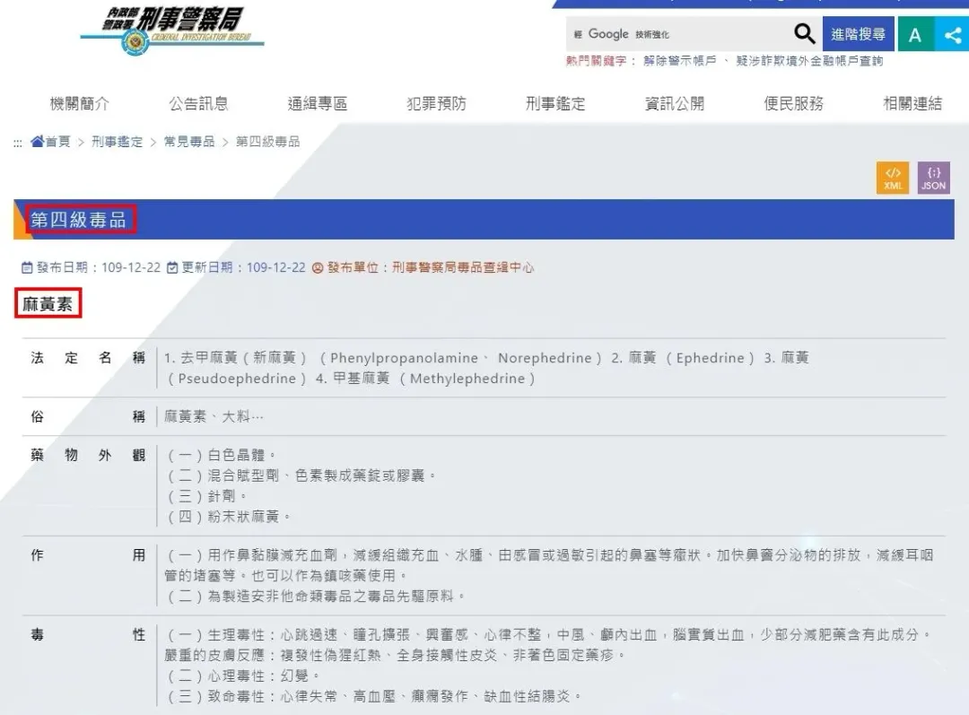Click the 致命毒性 toxicity line
969x715 pixels.
[374, 696]
